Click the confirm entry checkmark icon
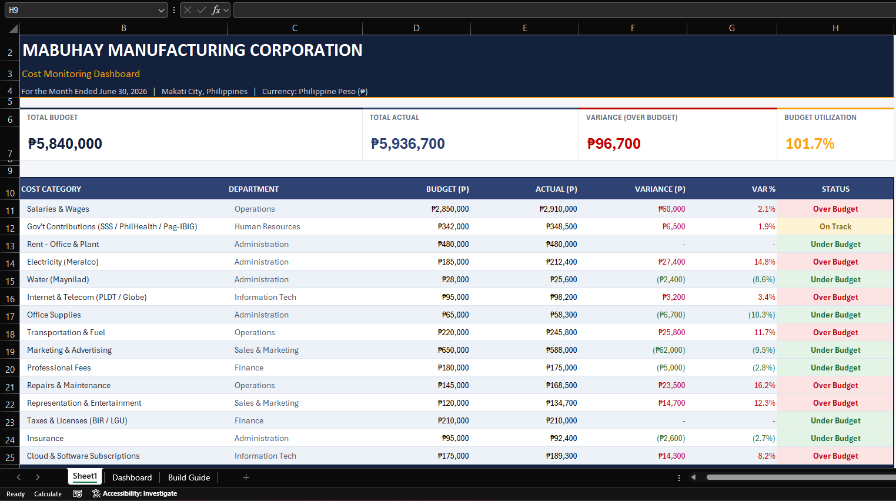Image resolution: width=896 pixels, height=501 pixels. pos(202,10)
